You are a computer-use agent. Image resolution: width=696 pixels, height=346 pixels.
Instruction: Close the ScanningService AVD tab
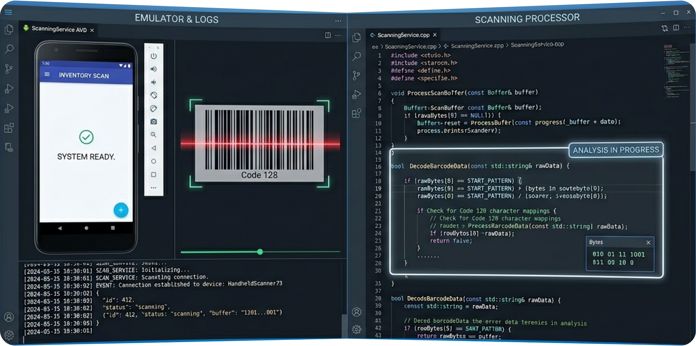pos(92,30)
